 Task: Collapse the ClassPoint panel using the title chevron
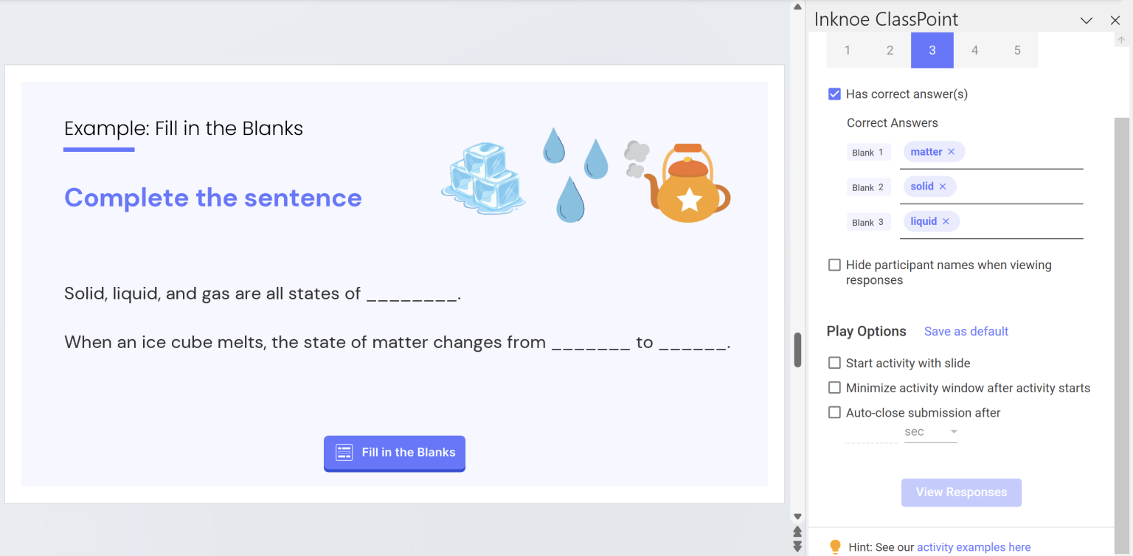point(1087,20)
